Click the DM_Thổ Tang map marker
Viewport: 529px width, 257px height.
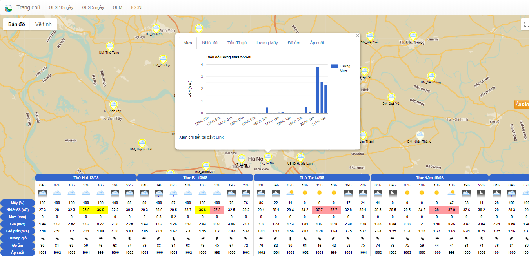pos(109,47)
